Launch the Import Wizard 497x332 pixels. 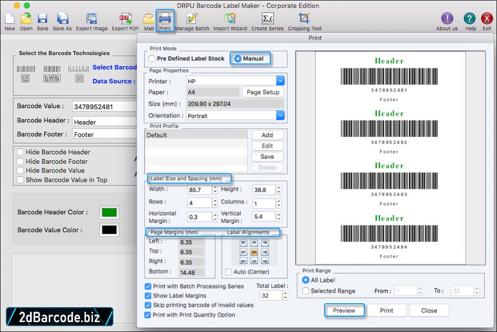pos(230,19)
